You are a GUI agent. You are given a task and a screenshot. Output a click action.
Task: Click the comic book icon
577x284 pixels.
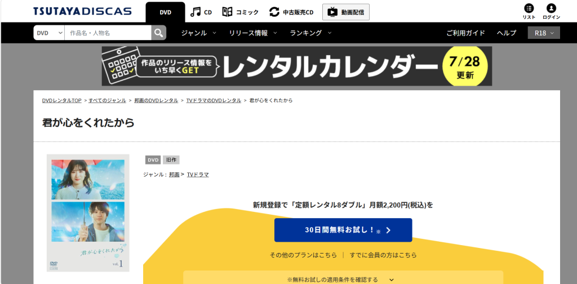click(x=228, y=12)
